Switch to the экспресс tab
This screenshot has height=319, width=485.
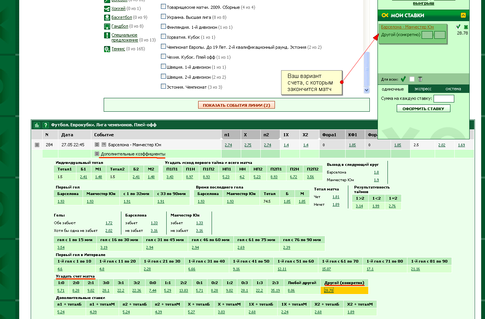click(423, 89)
